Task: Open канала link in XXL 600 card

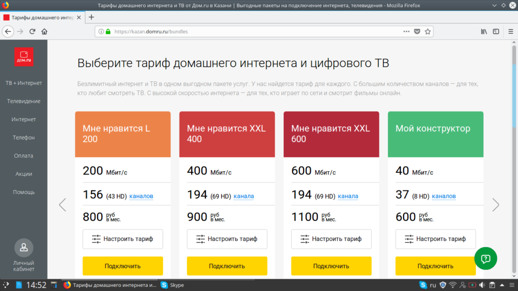Action: 348,196
